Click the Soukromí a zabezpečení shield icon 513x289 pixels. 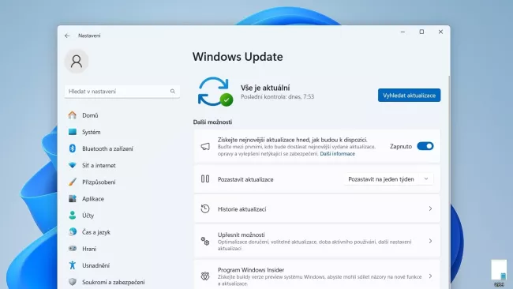pos(73,282)
